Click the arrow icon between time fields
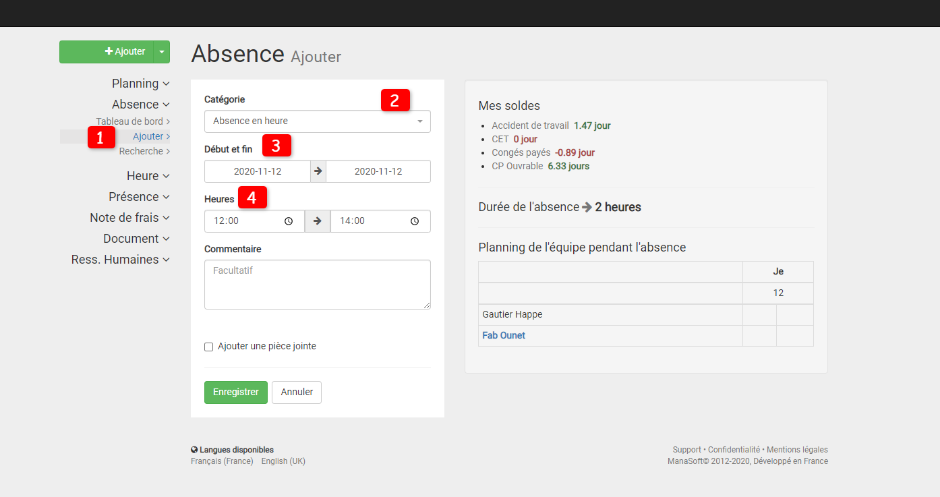 (x=318, y=221)
